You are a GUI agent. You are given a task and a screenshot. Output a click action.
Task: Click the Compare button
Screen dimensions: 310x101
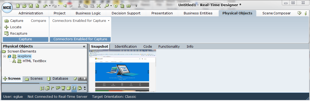[x=39, y=21]
